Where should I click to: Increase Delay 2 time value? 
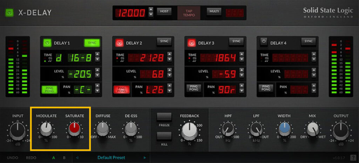169,54
